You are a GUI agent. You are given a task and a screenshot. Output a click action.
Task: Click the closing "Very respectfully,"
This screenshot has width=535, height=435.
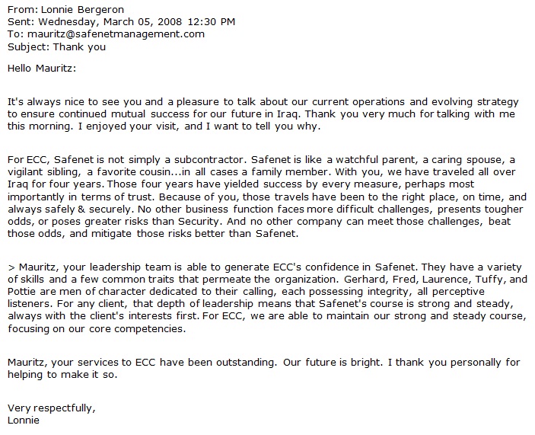[x=52, y=408]
